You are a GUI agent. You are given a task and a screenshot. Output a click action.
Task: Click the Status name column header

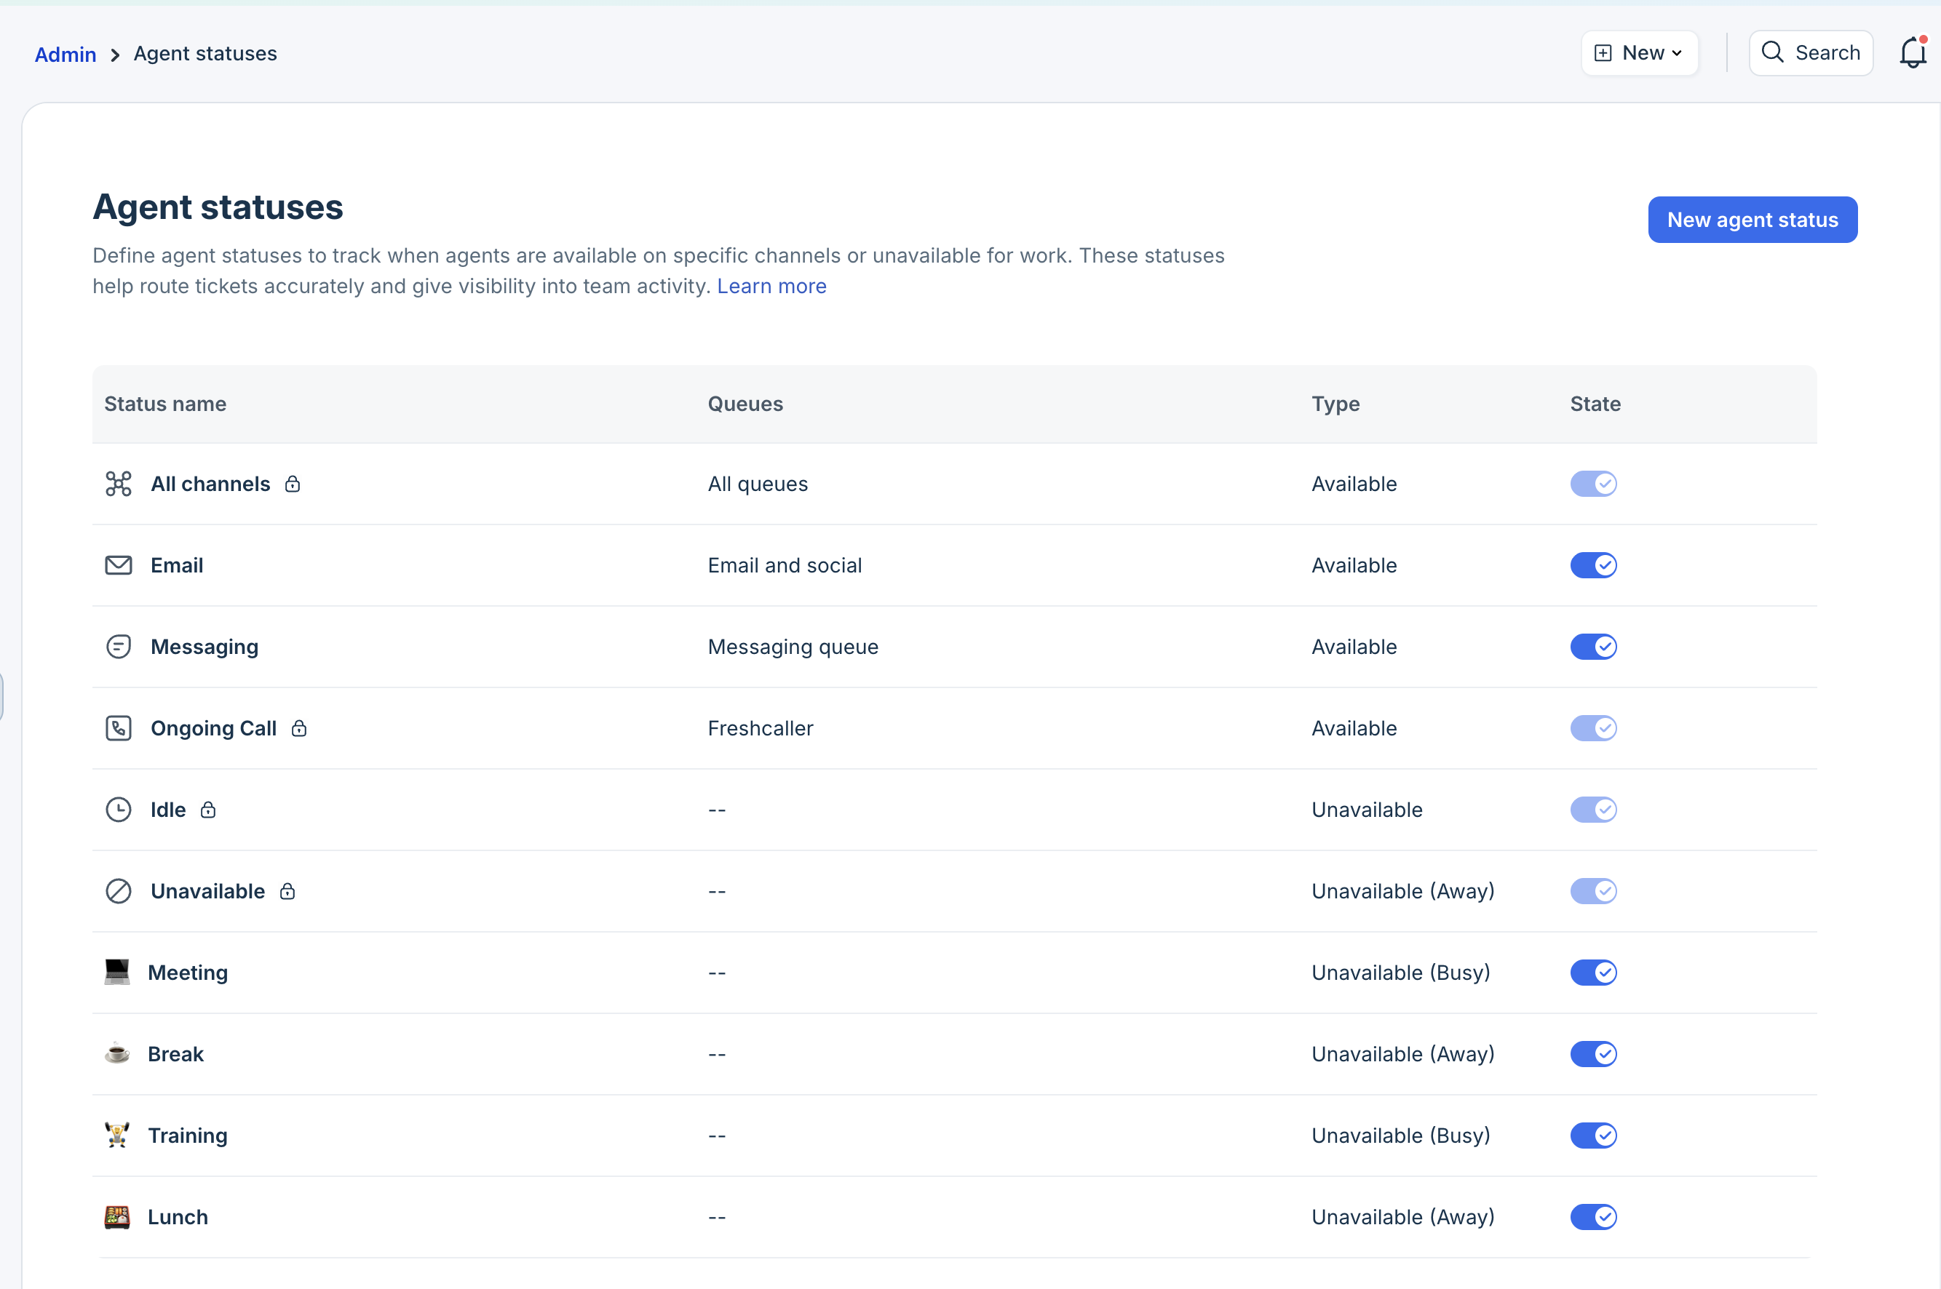165,404
